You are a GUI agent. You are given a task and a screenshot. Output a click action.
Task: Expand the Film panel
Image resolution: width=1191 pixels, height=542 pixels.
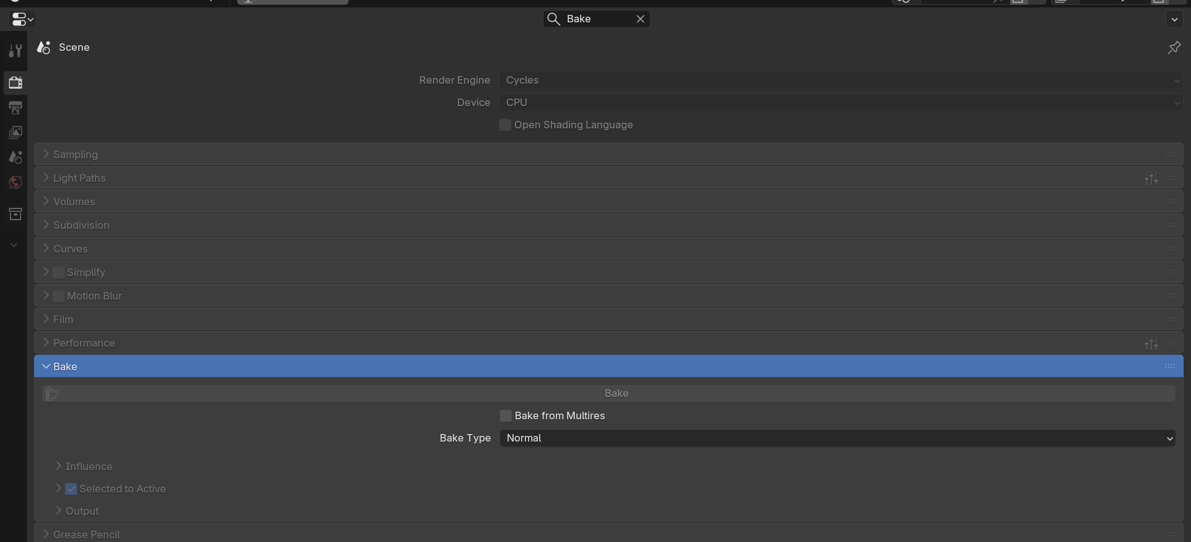coord(608,319)
